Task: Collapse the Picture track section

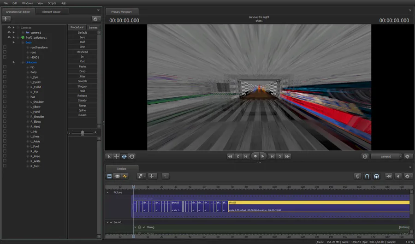Action: [108, 192]
